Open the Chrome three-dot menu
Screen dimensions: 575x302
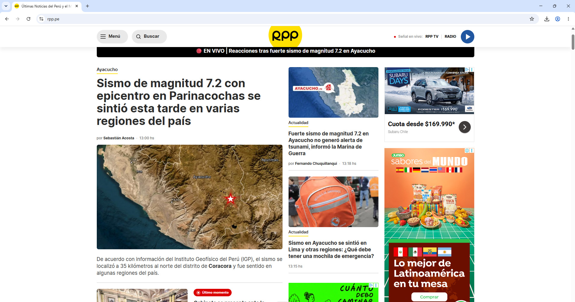[568, 19]
